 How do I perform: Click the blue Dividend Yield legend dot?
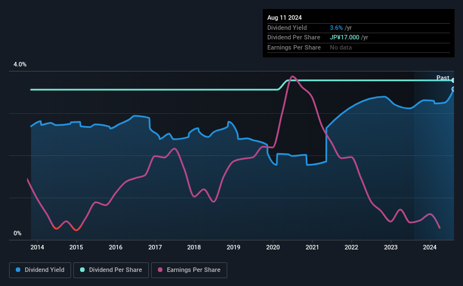[18, 270]
